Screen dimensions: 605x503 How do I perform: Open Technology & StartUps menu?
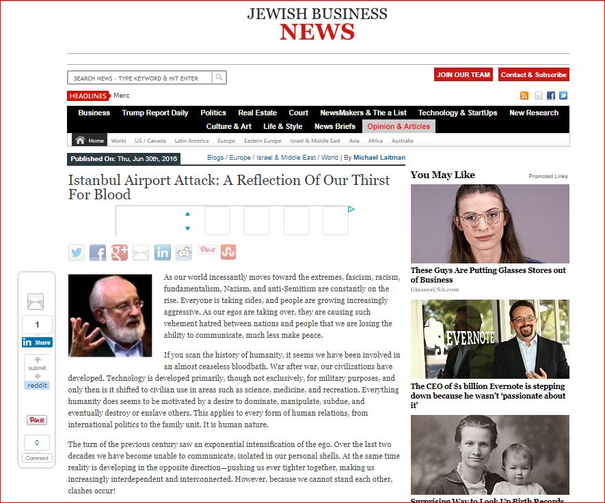coord(457,113)
